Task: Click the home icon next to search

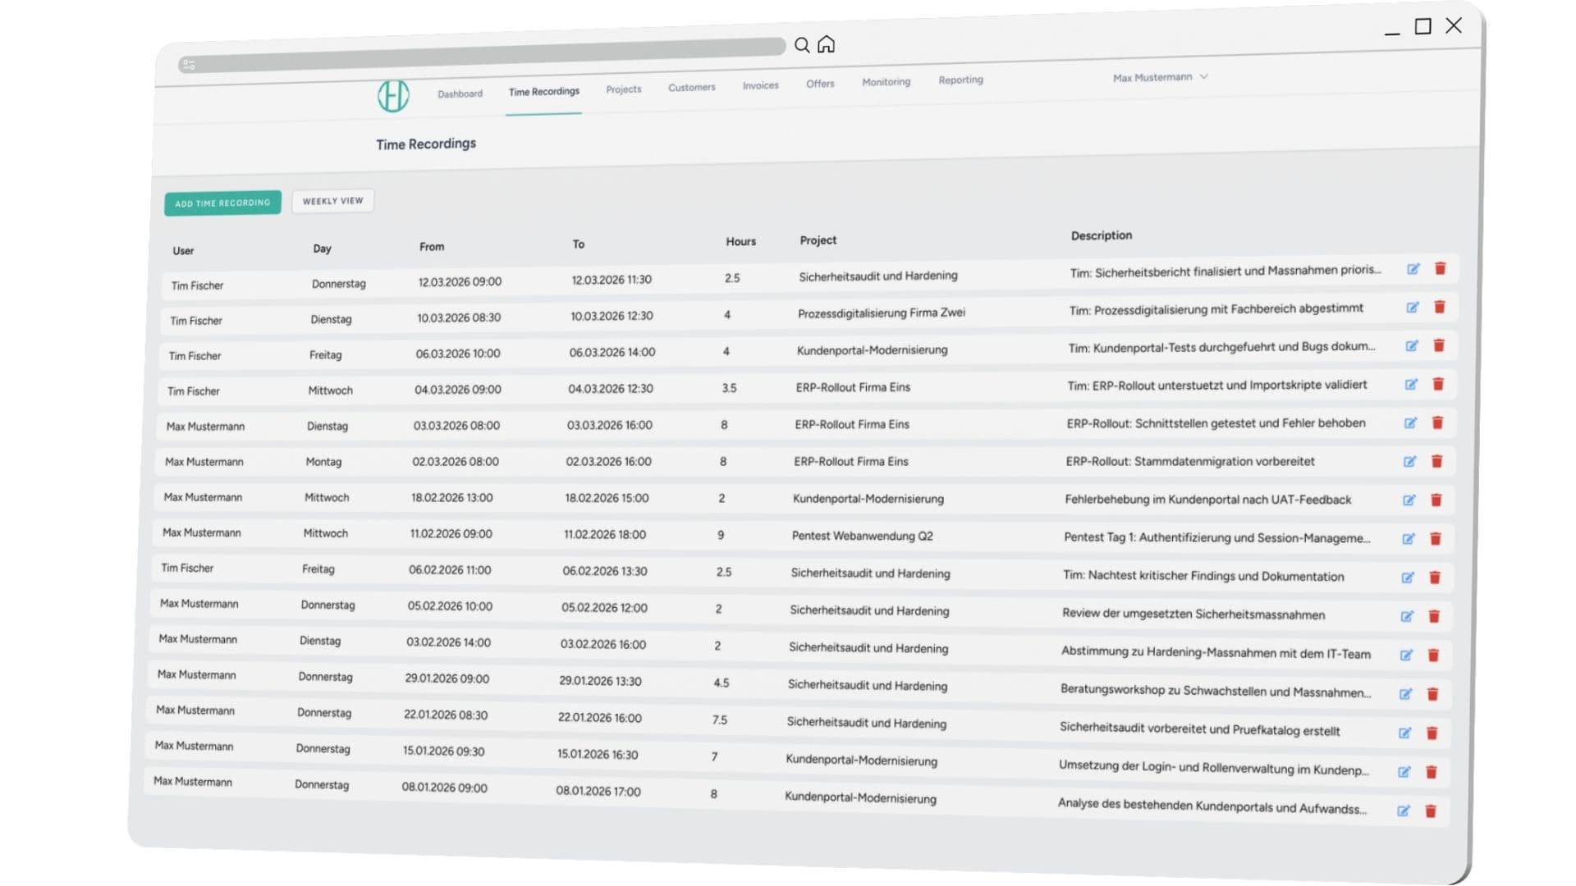Action: coord(827,45)
